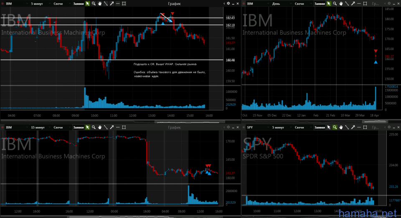401x218 pixels.
Task: Select the cursor tool in IBM 15 минут chart
Action: tap(88, 127)
